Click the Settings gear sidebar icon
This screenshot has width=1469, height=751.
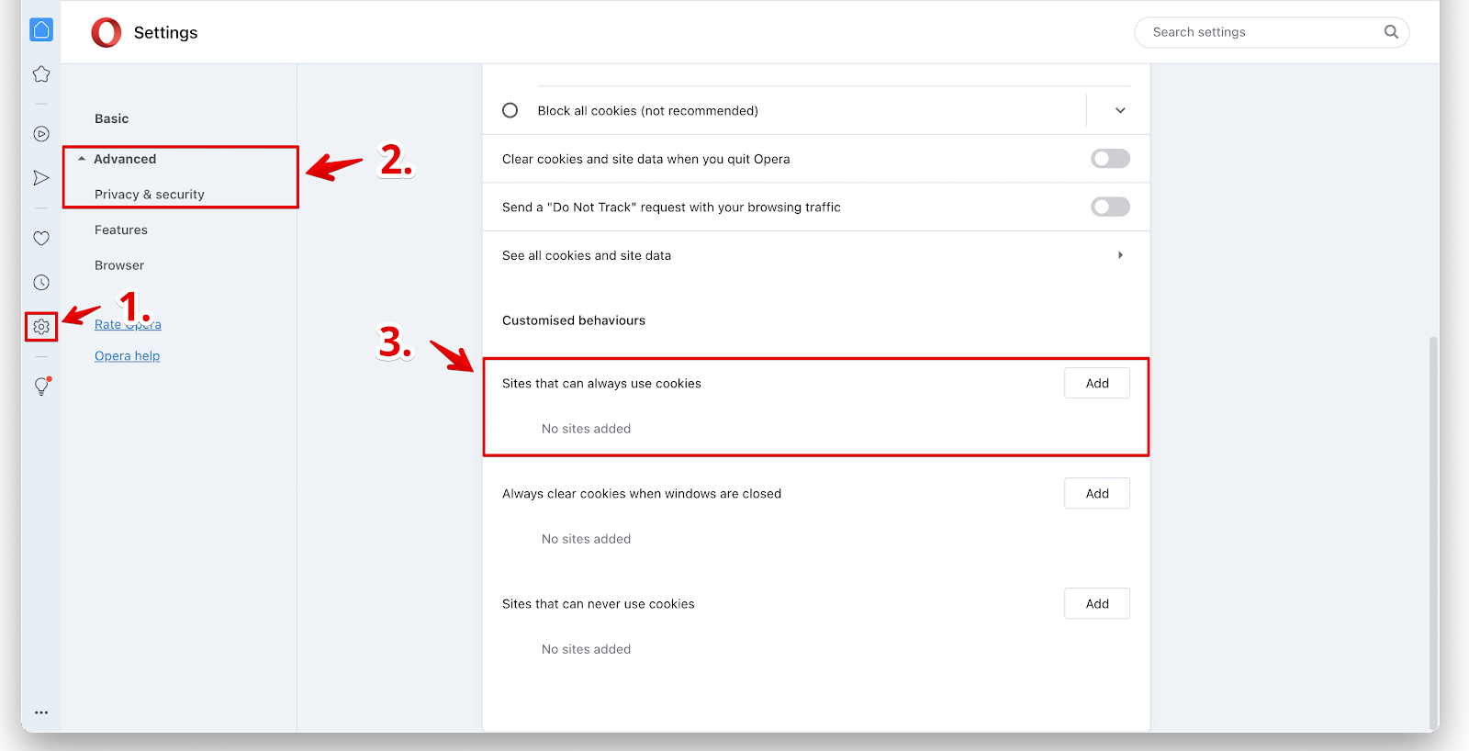41,327
